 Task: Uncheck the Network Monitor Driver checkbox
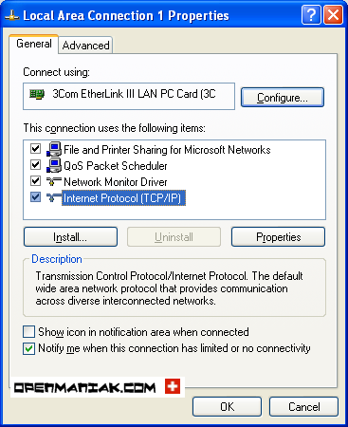coord(35,181)
